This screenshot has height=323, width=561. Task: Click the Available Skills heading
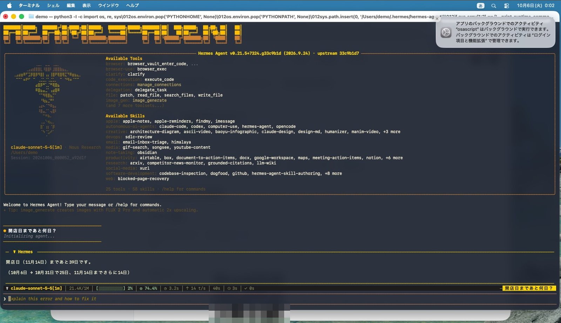click(x=125, y=116)
